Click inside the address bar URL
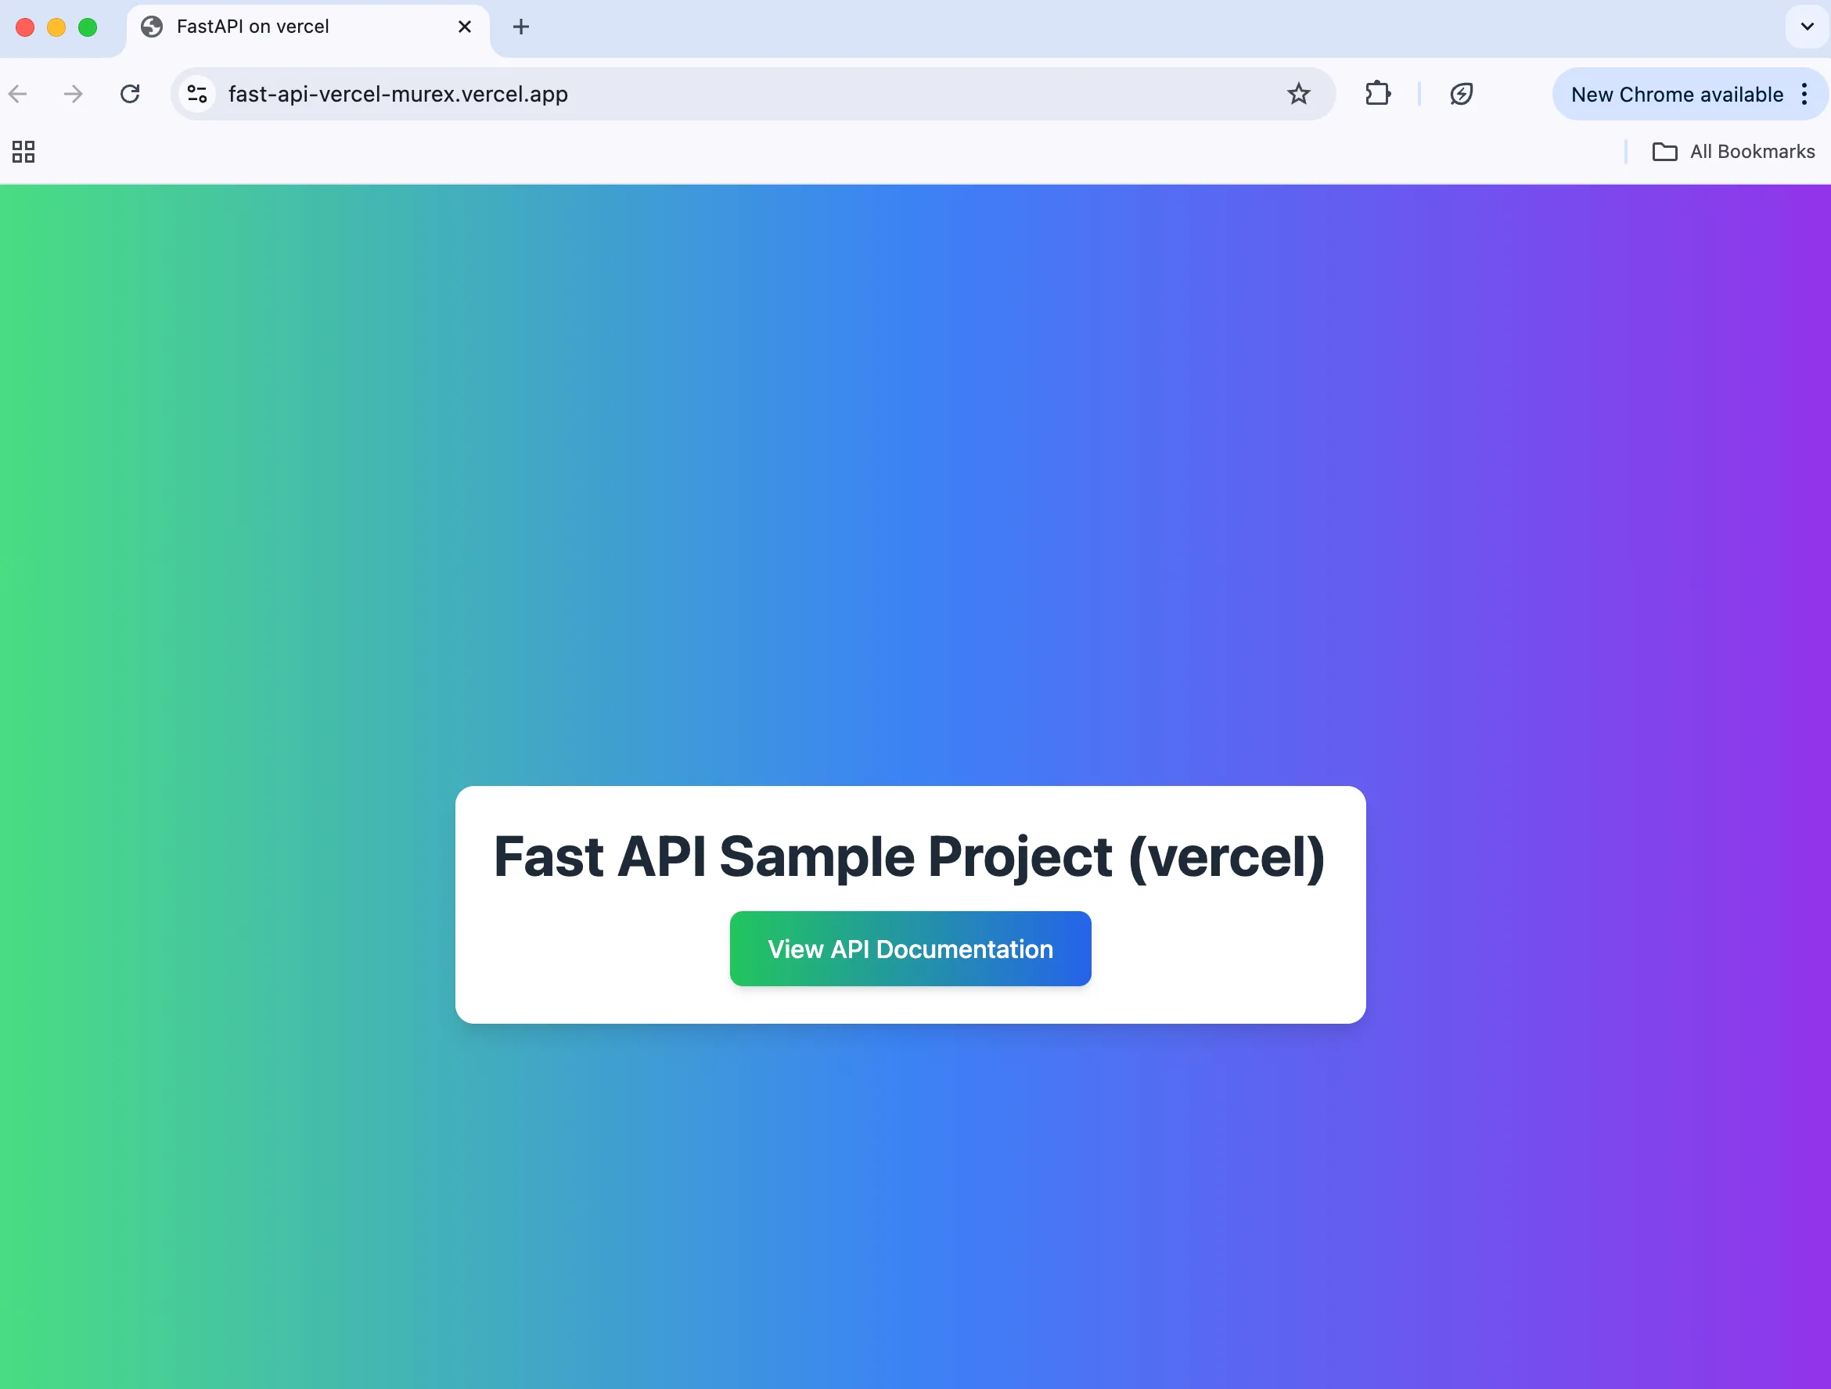 [397, 94]
